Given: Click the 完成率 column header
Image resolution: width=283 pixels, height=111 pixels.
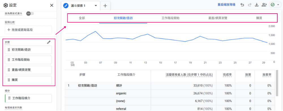Looking at the screenshot, I should click(x=227, y=75).
